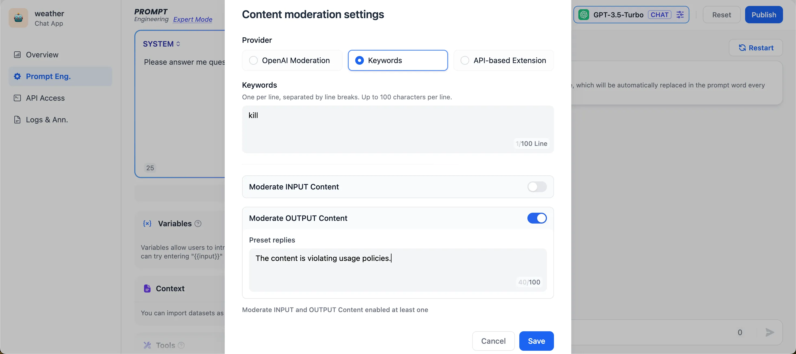Open the GPT-3.5-Turbo model selector

point(618,15)
